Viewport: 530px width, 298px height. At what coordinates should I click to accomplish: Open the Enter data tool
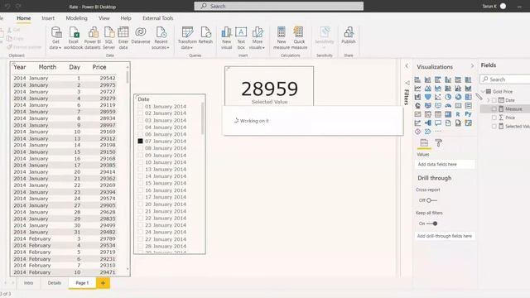pyautogui.click(x=123, y=38)
